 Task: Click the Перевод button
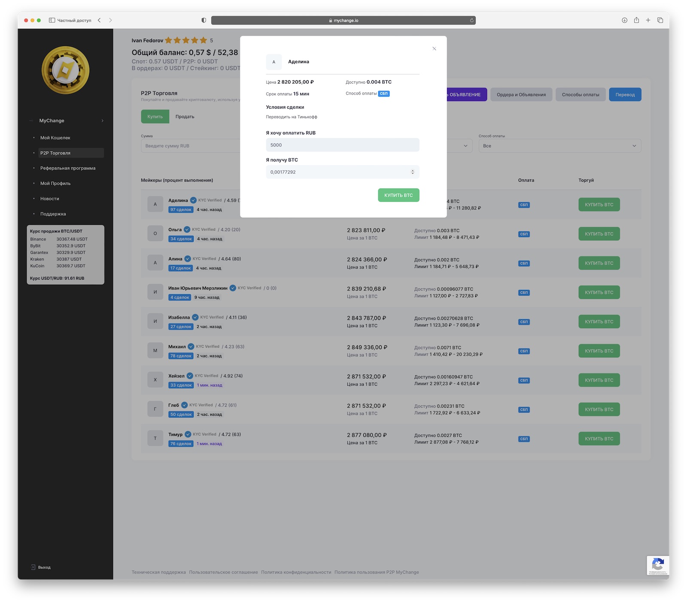(x=625, y=95)
